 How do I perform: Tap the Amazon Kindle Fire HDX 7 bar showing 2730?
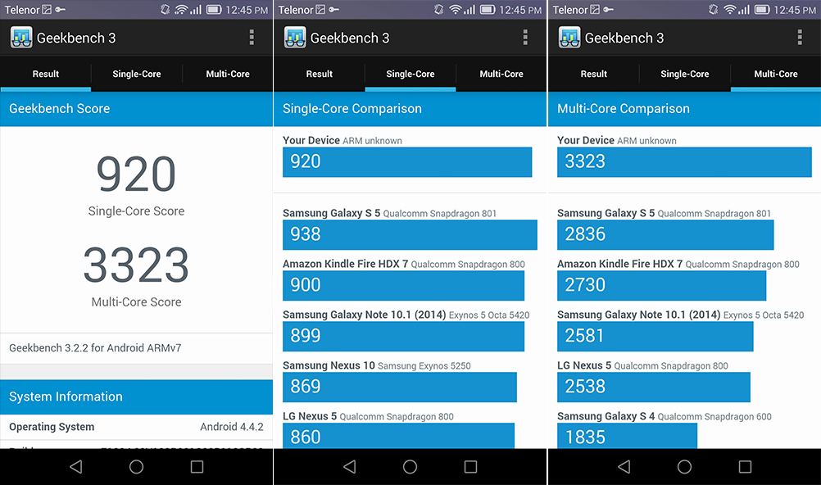661,285
